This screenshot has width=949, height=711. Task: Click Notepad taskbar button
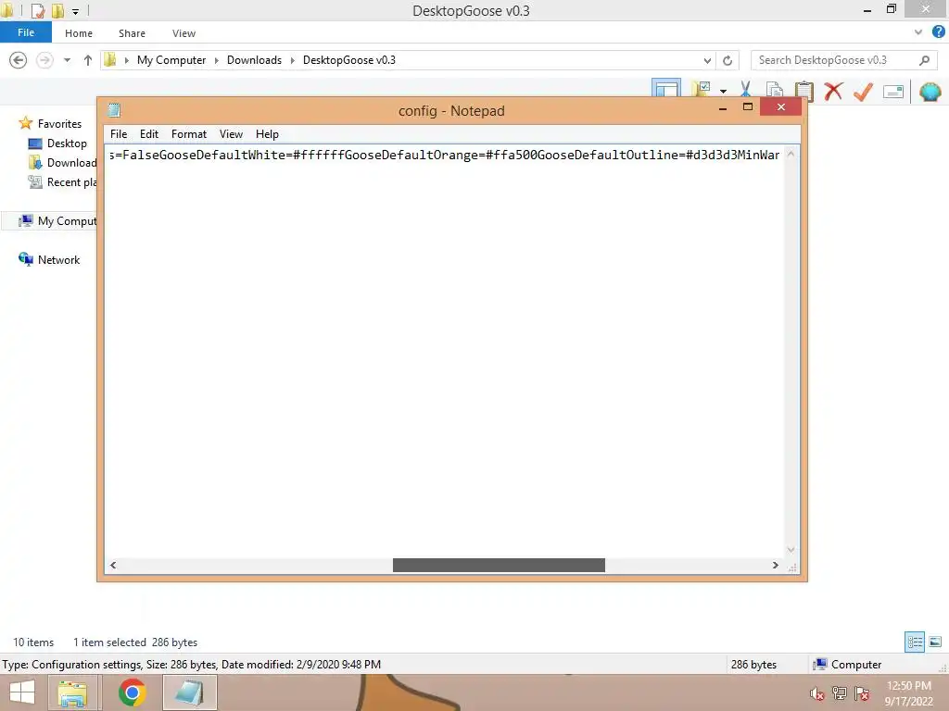(x=189, y=692)
